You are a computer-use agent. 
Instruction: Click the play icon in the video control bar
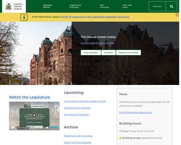13,127
